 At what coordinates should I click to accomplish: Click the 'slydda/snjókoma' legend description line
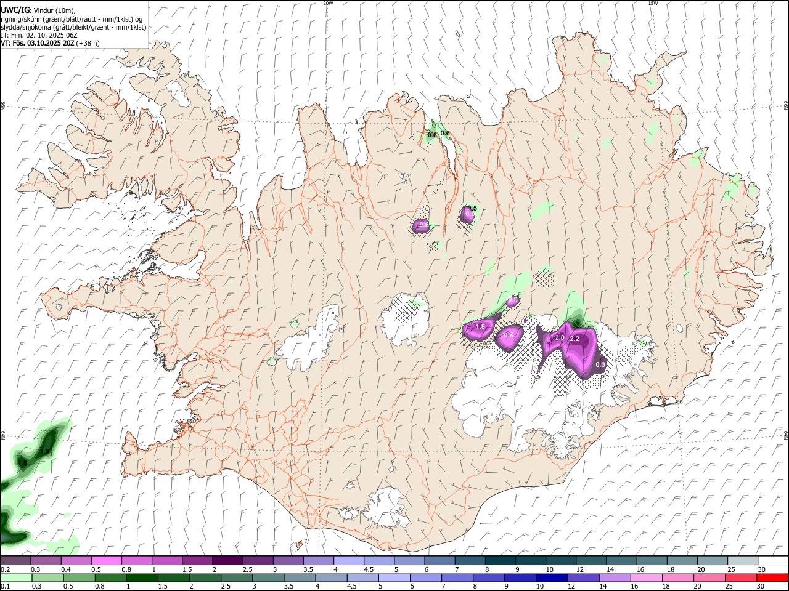(73, 27)
